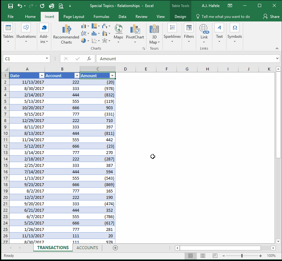The height and width of the screenshot is (261, 282).
Task: Click the Insert Function fx button
Action: pos(89,59)
